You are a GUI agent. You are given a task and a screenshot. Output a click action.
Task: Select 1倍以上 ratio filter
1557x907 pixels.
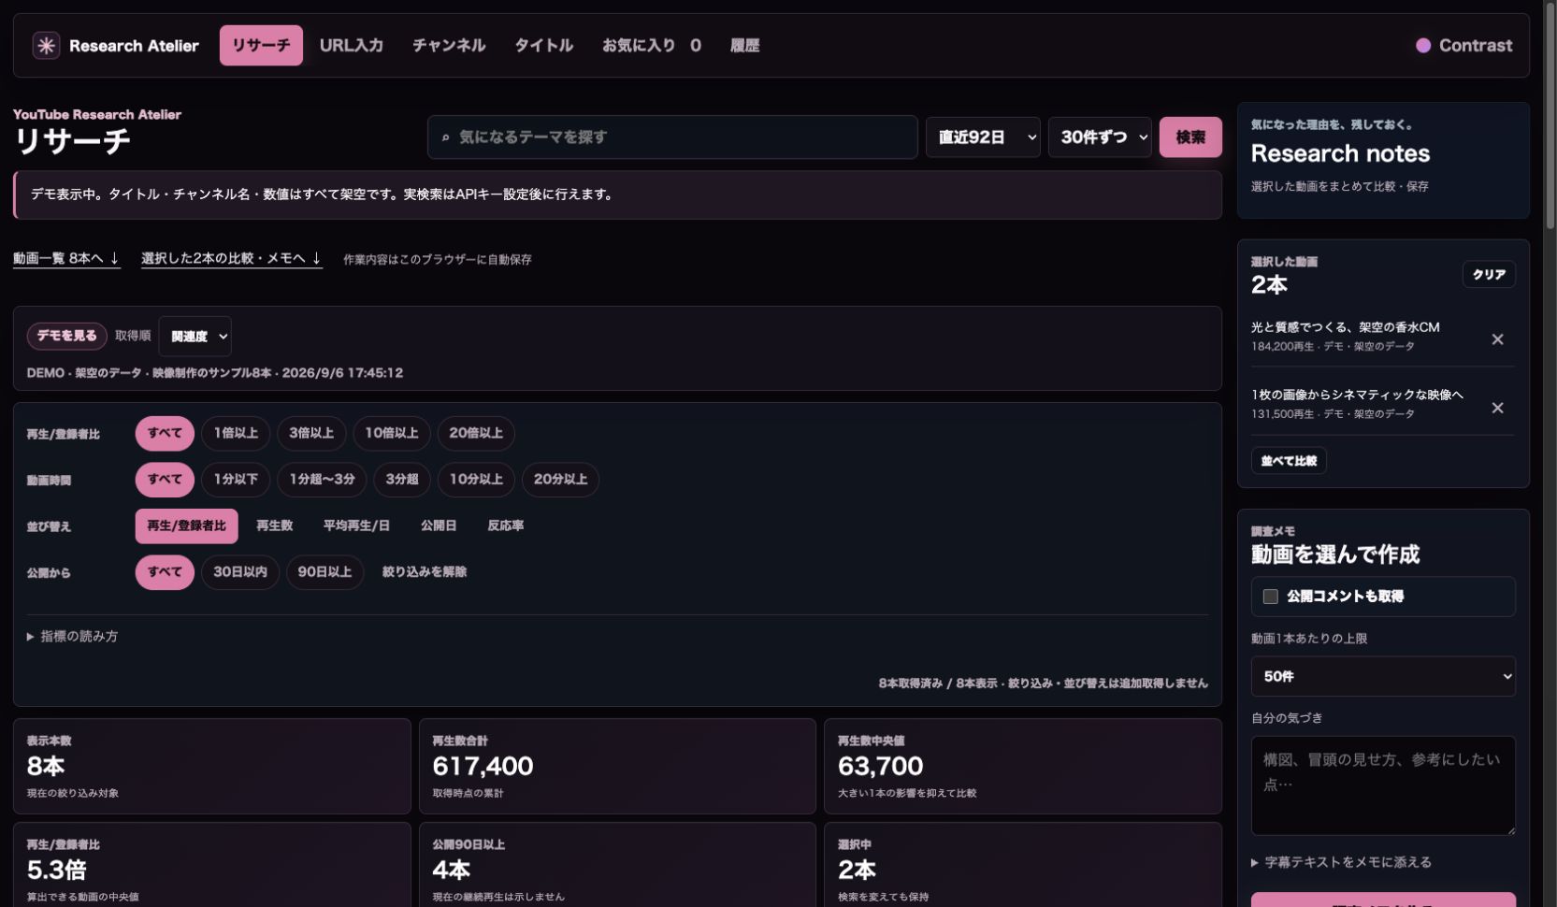(236, 433)
